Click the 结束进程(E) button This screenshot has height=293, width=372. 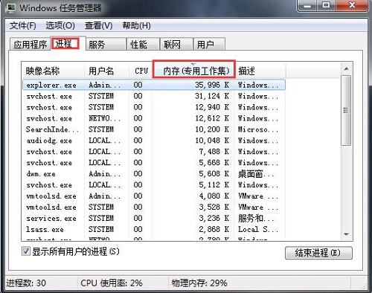[x=318, y=253]
